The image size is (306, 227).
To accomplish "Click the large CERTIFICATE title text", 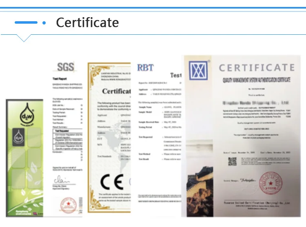I will (257, 68).
